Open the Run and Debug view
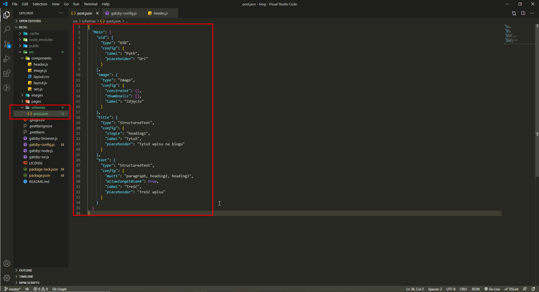The height and width of the screenshot is (292, 539). [x=7, y=59]
